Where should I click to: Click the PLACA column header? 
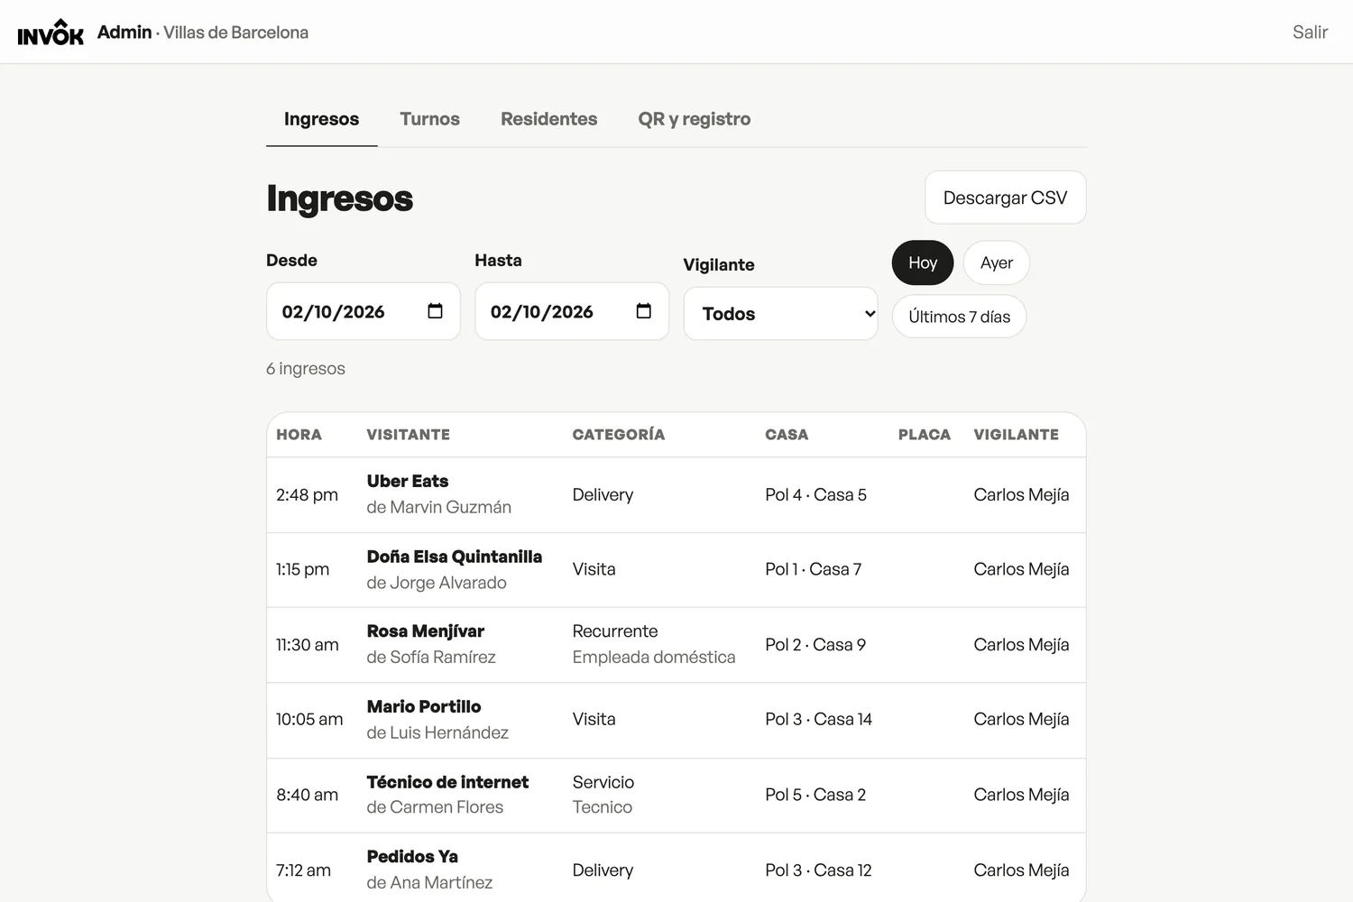tap(925, 435)
